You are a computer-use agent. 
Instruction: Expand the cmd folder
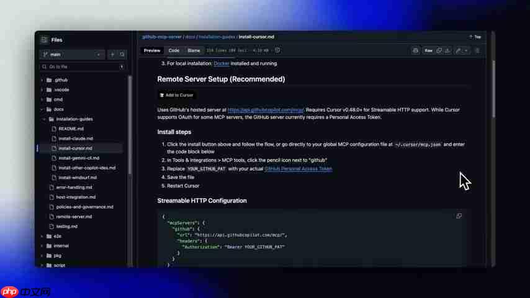(x=42, y=100)
